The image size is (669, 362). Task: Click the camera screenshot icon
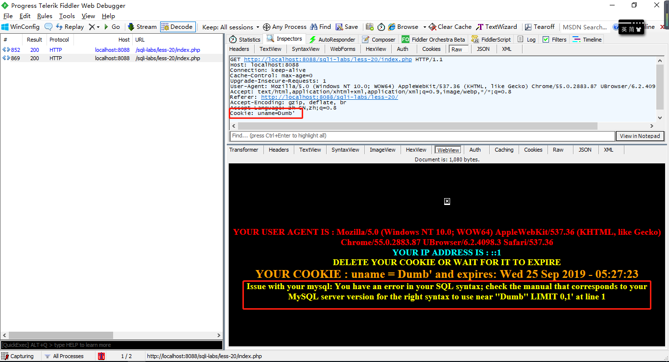tap(370, 27)
